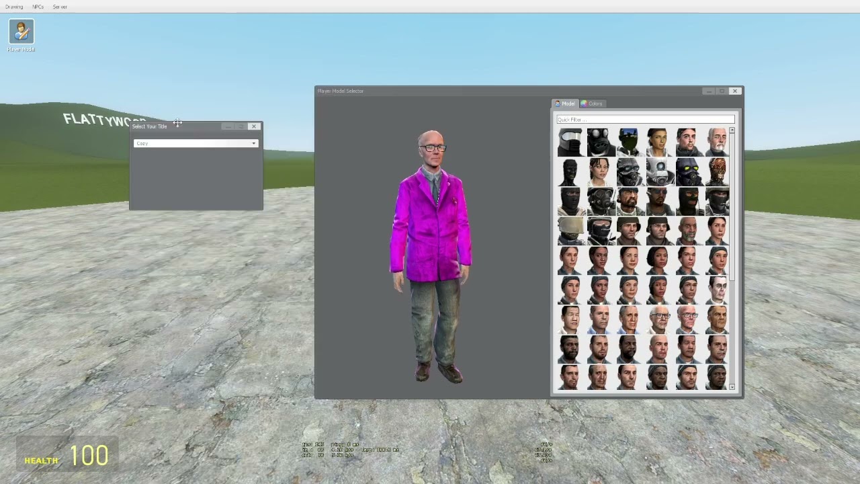860x484 pixels.
Task: Click the model list scroll-up arrow
Action: [732, 130]
